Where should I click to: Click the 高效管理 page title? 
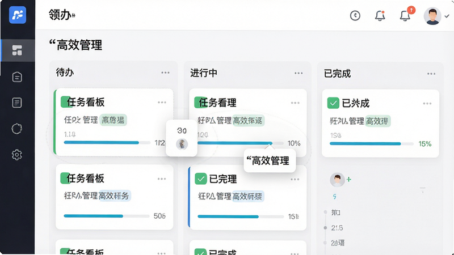point(75,45)
